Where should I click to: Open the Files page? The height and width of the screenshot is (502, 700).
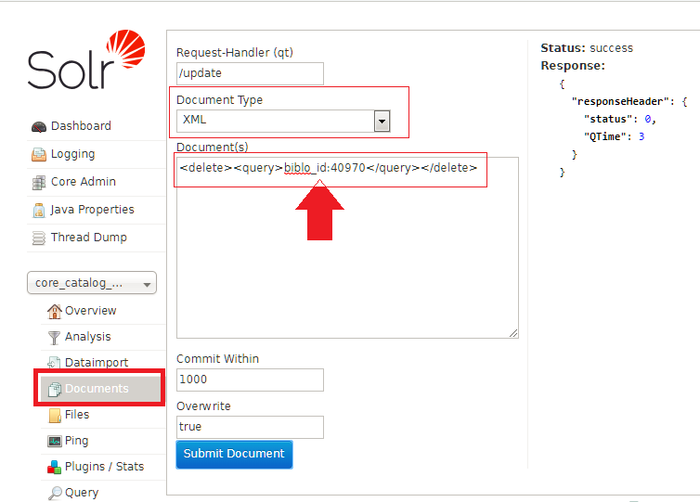[x=77, y=415]
